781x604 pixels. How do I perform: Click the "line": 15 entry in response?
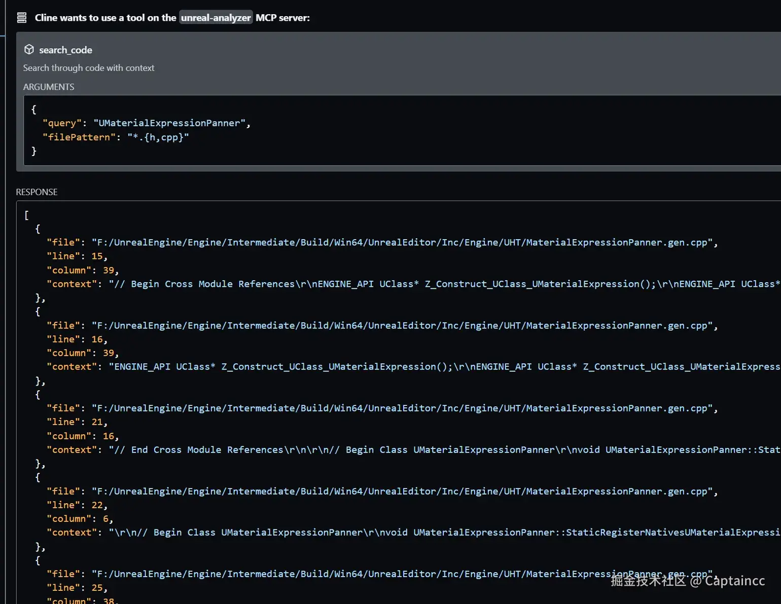[77, 256]
